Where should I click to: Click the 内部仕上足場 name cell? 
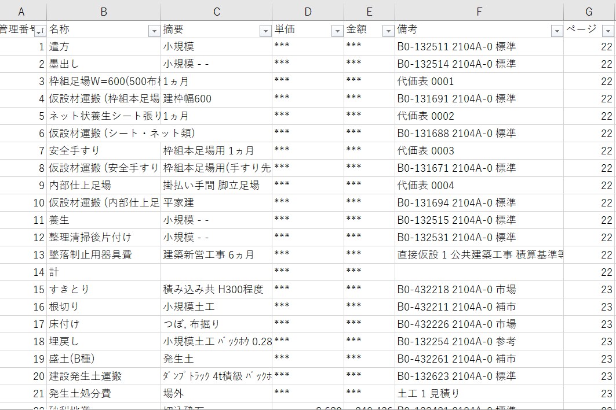104,185
